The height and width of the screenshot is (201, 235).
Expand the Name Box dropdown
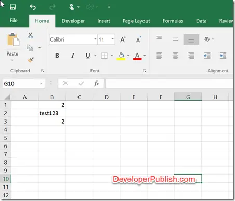(x=41, y=83)
